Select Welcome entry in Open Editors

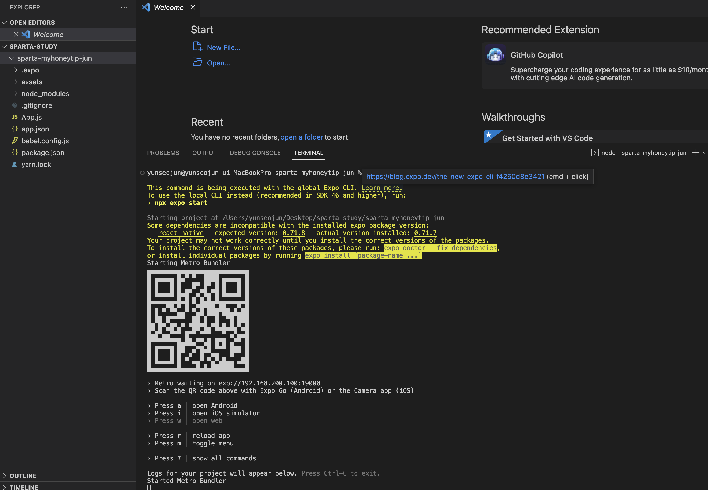[x=68, y=34]
